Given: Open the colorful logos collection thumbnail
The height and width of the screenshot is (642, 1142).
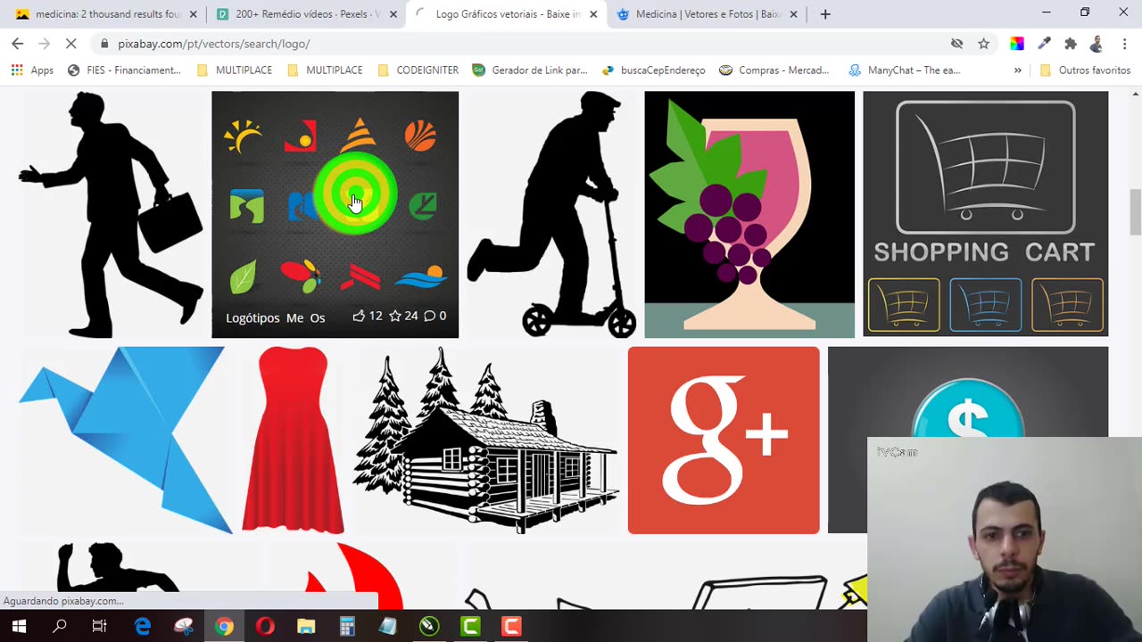Looking at the screenshot, I should (x=335, y=214).
